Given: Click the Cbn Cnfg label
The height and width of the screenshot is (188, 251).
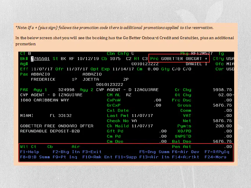Looking at the screenshot, I should coord(118,53).
